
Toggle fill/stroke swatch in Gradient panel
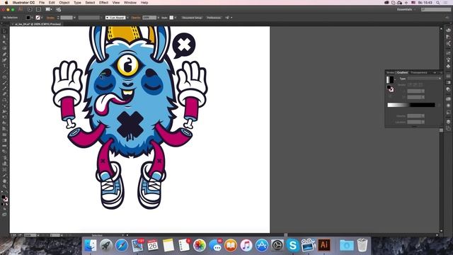tap(390, 88)
